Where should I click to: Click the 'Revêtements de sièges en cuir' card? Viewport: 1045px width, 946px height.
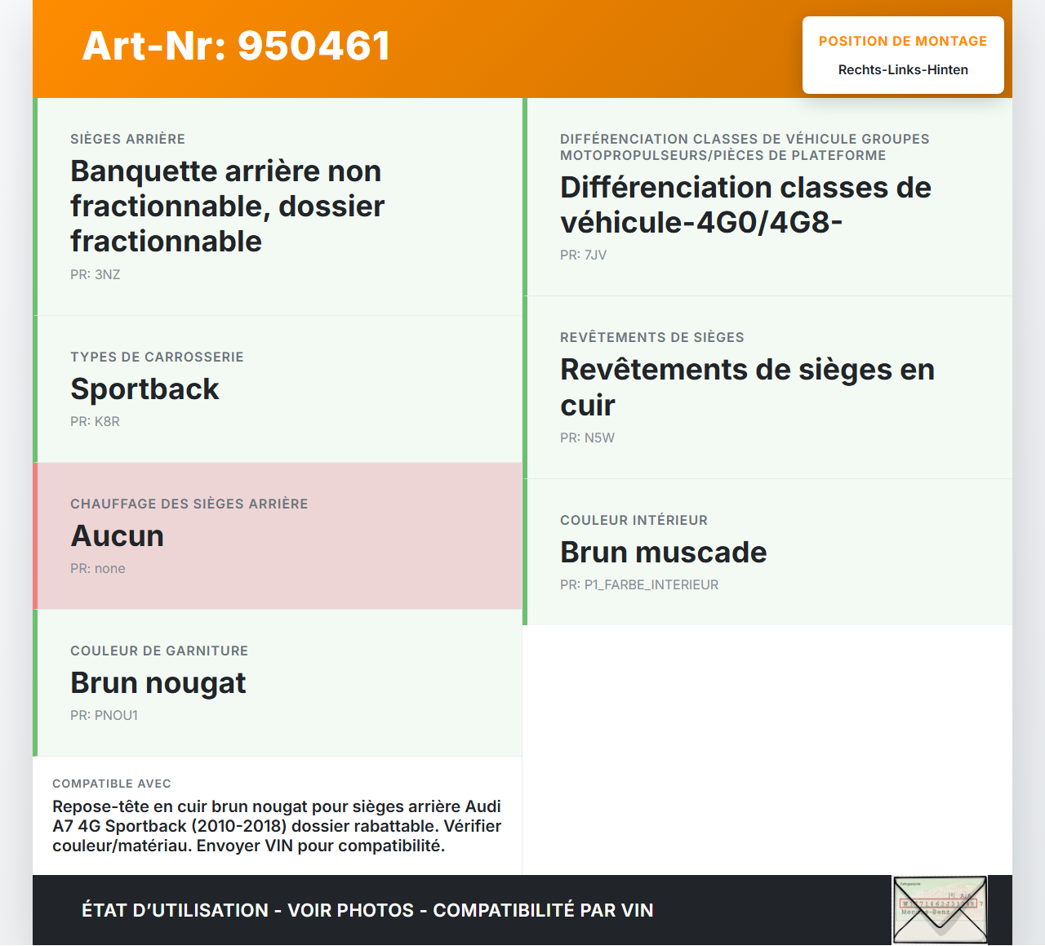tap(768, 387)
